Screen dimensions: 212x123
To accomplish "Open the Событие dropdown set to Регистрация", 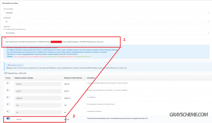I will pos(106,33).
